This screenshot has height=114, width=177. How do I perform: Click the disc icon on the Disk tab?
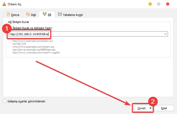coord(27,15)
